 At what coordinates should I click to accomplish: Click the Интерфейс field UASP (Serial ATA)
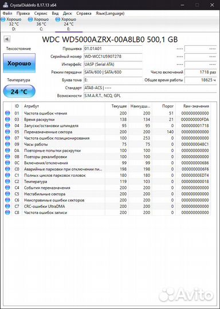[113, 64]
